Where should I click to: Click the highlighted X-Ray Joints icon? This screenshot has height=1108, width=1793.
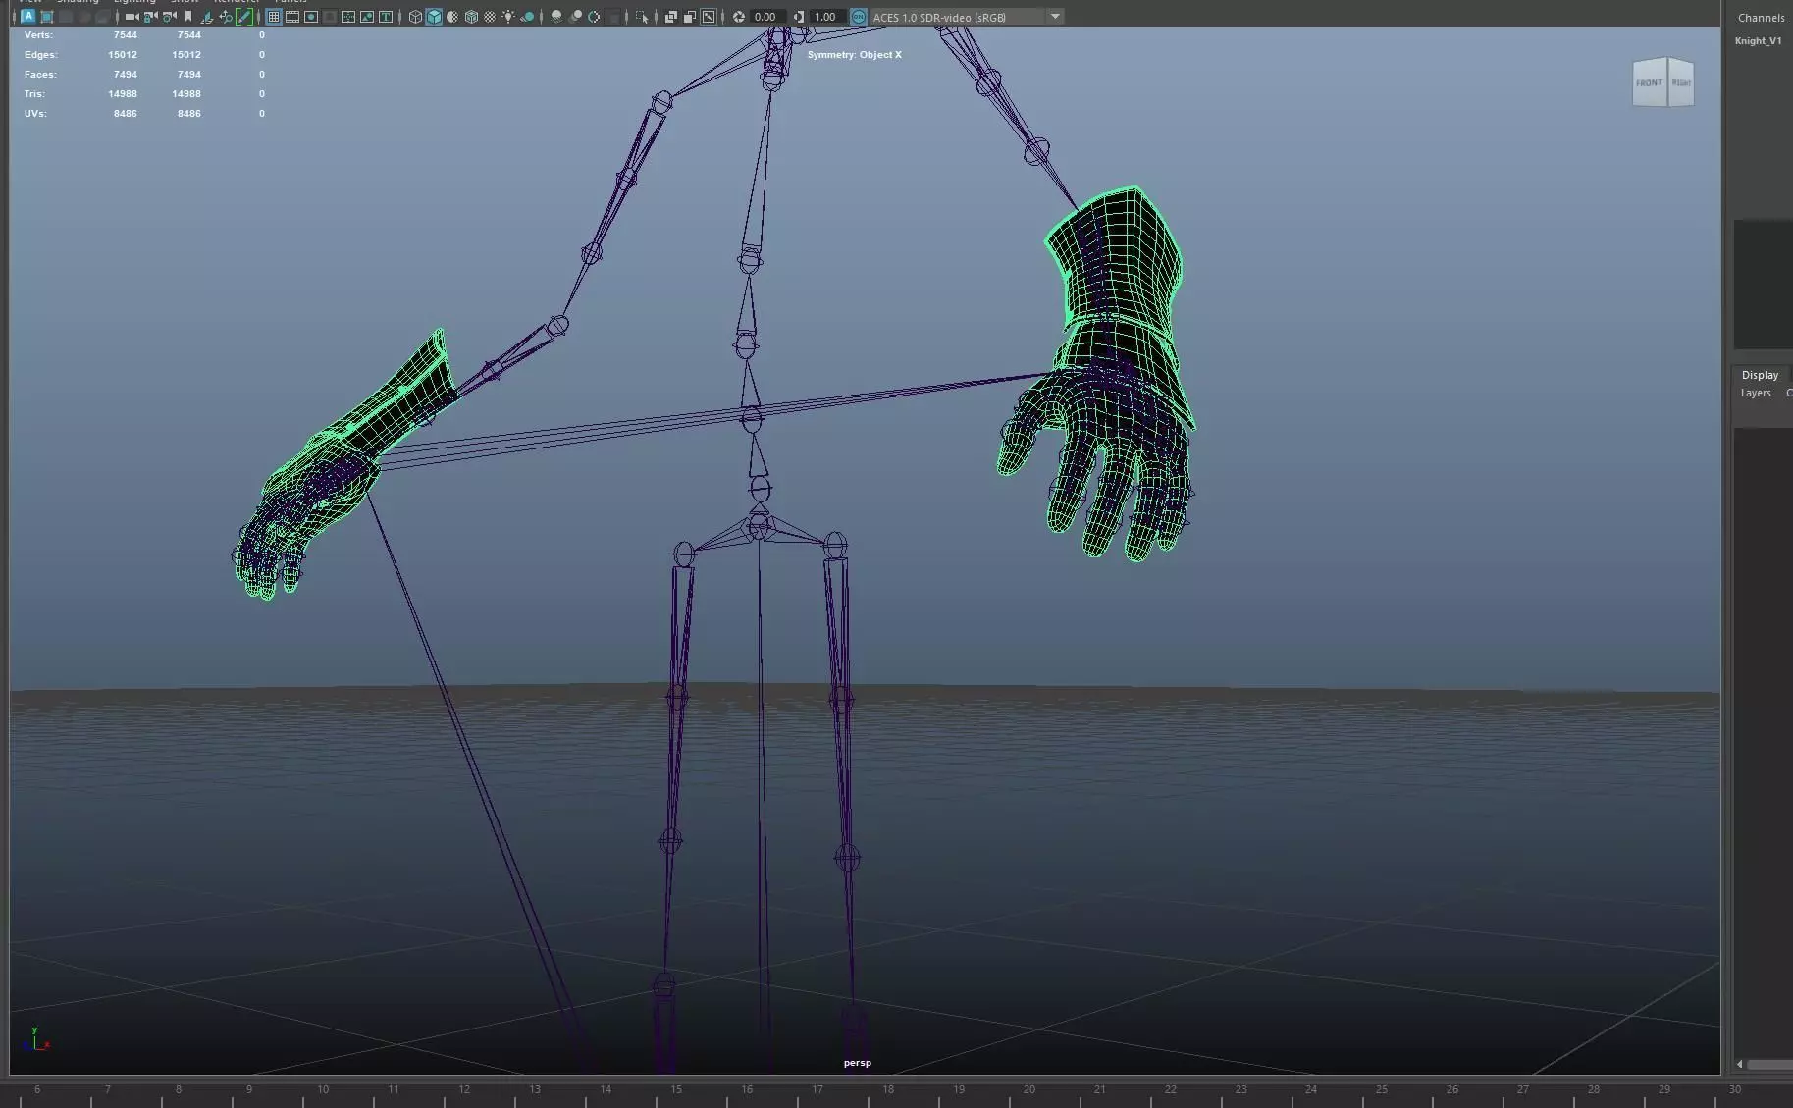[709, 17]
